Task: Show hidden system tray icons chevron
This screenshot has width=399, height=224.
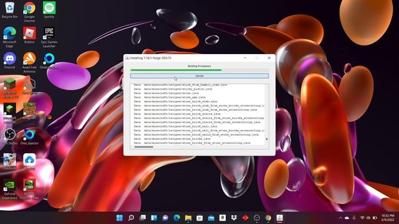Action: tap(340, 218)
